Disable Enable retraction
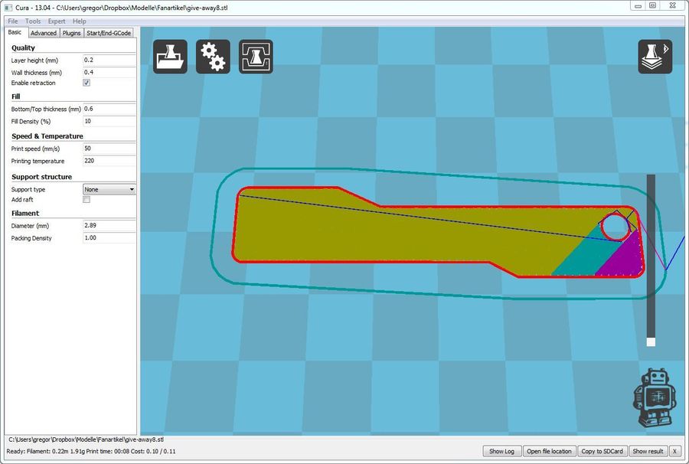 [87, 83]
